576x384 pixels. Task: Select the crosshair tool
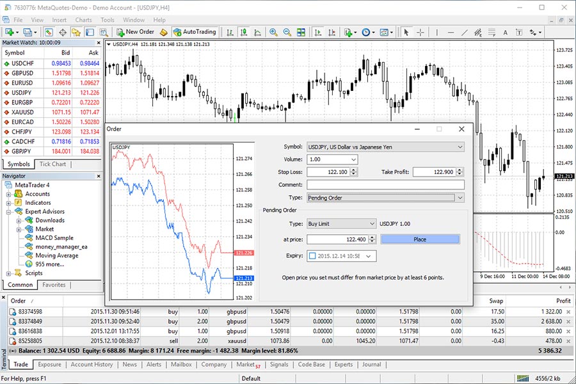420,33
